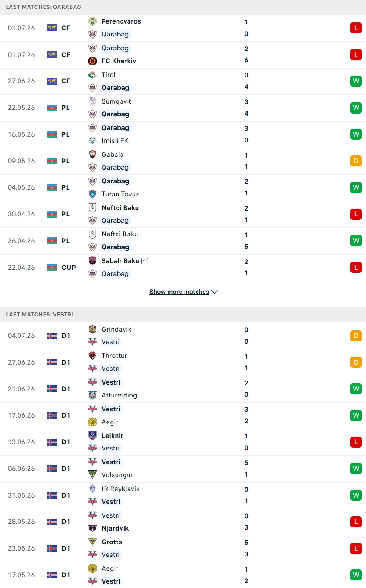The width and height of the screenshot is (366, 588).
Task: Expand the Show more matches chevron
Action: 215,292
